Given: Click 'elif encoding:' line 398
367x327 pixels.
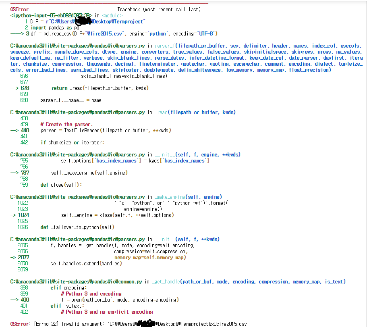Looking at the screenshot, I should [x=68, y=287].
